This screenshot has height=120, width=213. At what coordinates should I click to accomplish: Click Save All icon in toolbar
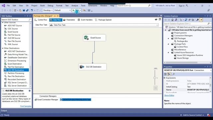[27, 10]
